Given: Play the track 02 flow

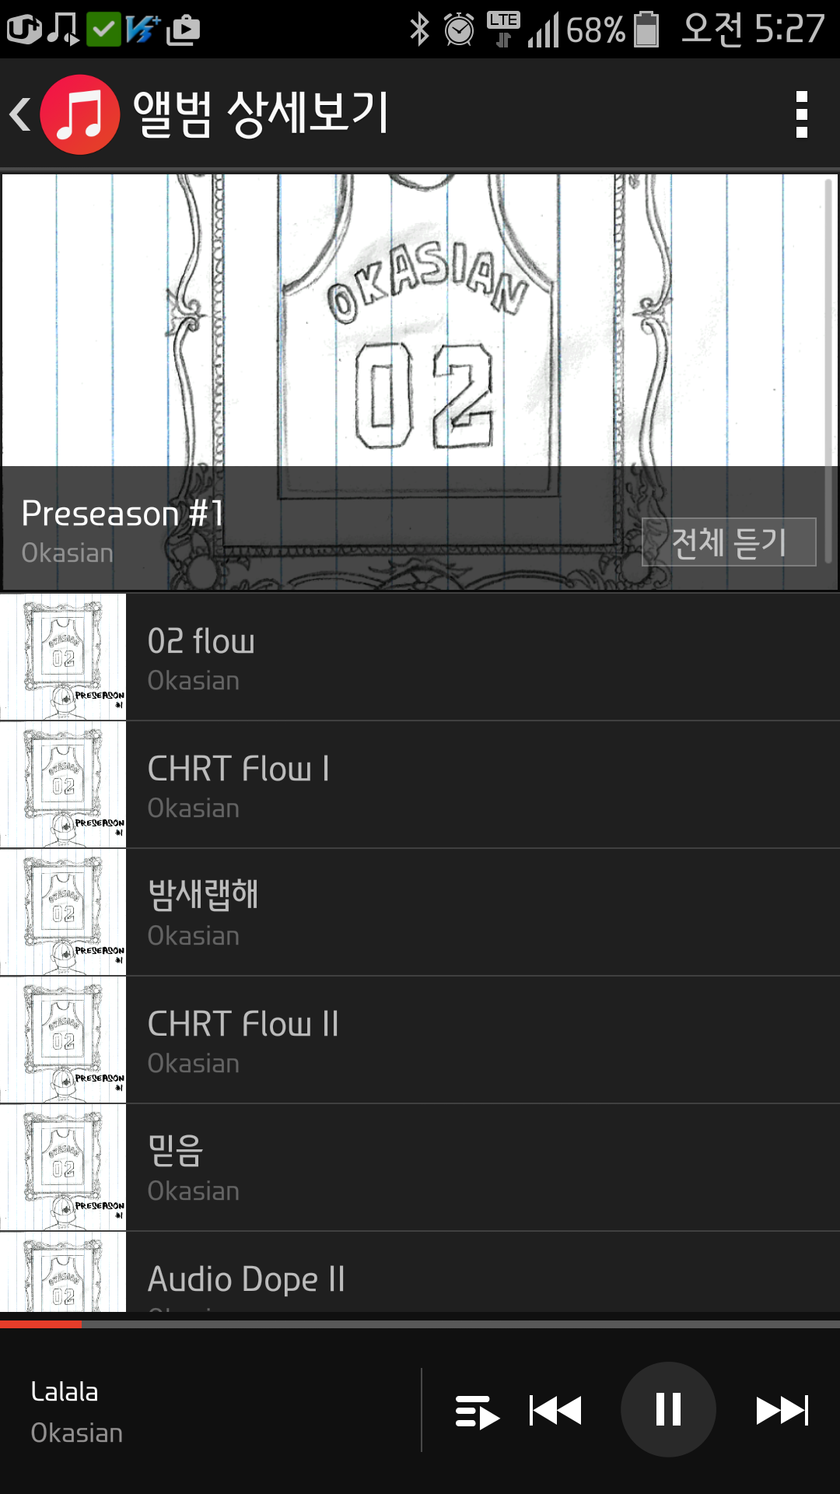Looking at the screenshot, I should pyautogui.click(x=482, y=658).
